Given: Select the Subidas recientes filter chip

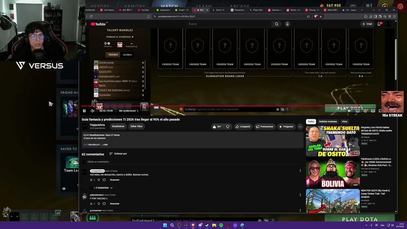Looking at the screenshot, I should 328,121.
